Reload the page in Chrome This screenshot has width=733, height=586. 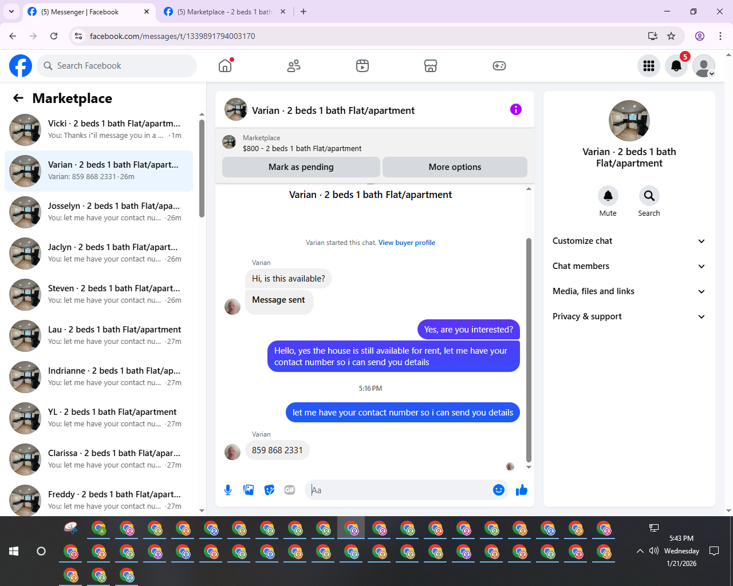coord(54,36)
